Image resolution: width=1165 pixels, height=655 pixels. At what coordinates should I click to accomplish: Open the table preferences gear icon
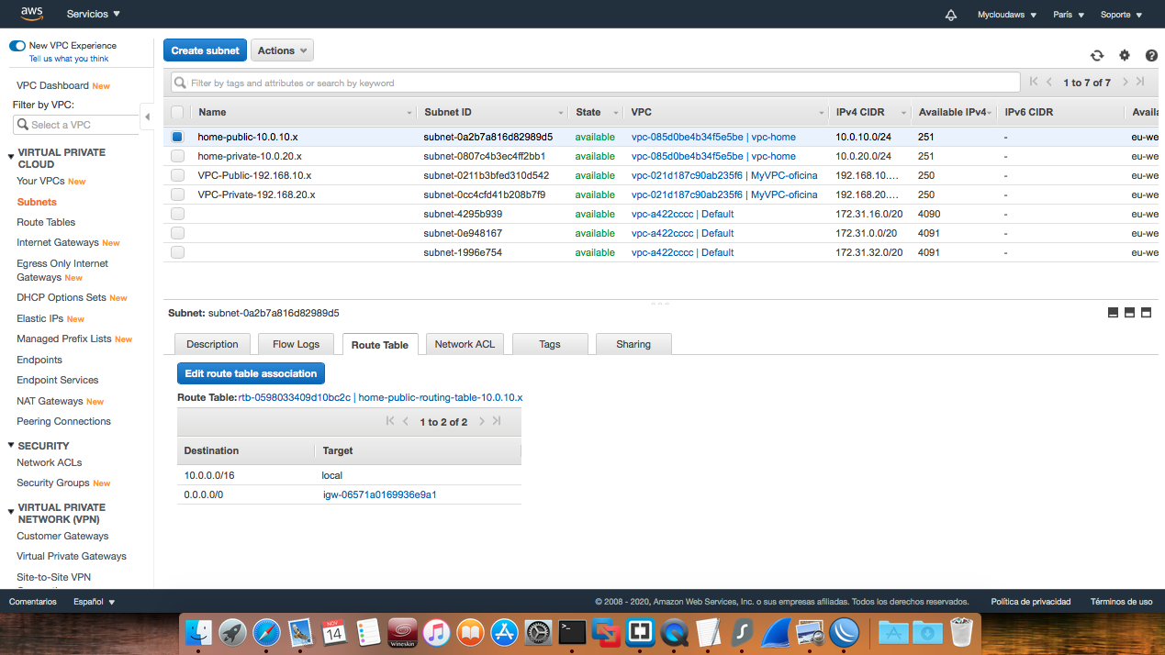(x=1124, y=55)
